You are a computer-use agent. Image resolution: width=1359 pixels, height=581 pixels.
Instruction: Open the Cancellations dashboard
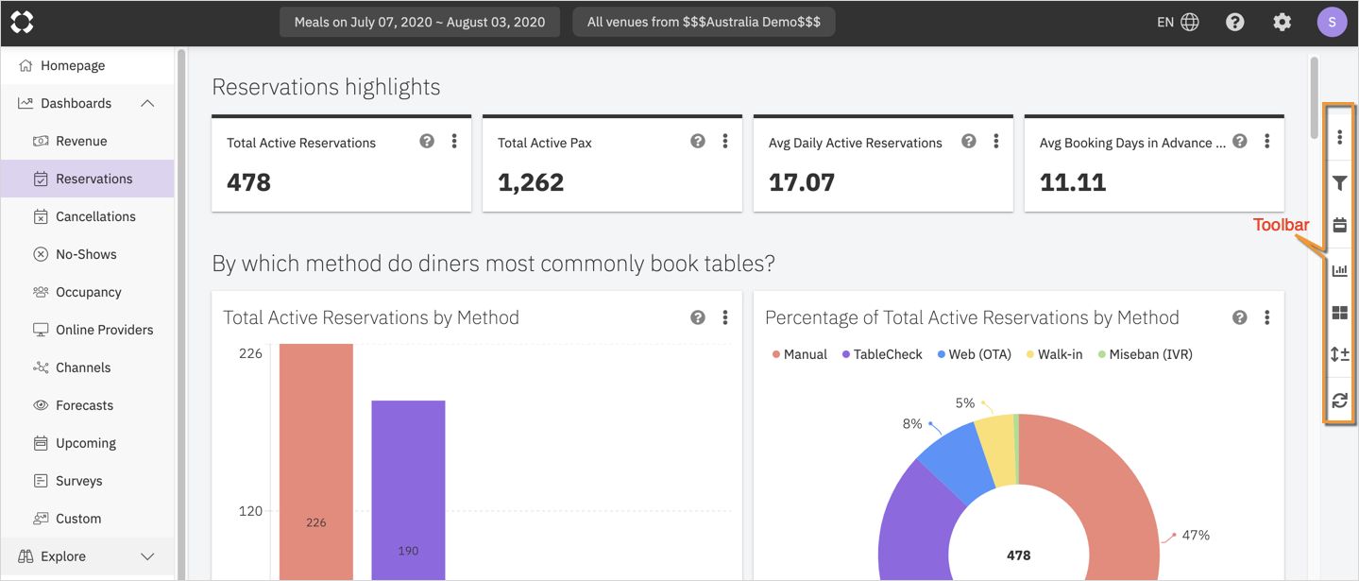87,216
